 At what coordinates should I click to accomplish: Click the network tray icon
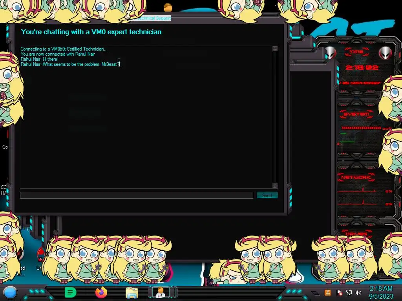349,292
